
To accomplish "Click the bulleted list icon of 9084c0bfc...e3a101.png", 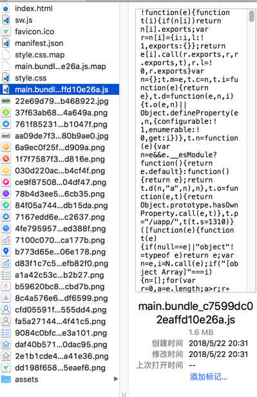I will (x=6, y=333).
